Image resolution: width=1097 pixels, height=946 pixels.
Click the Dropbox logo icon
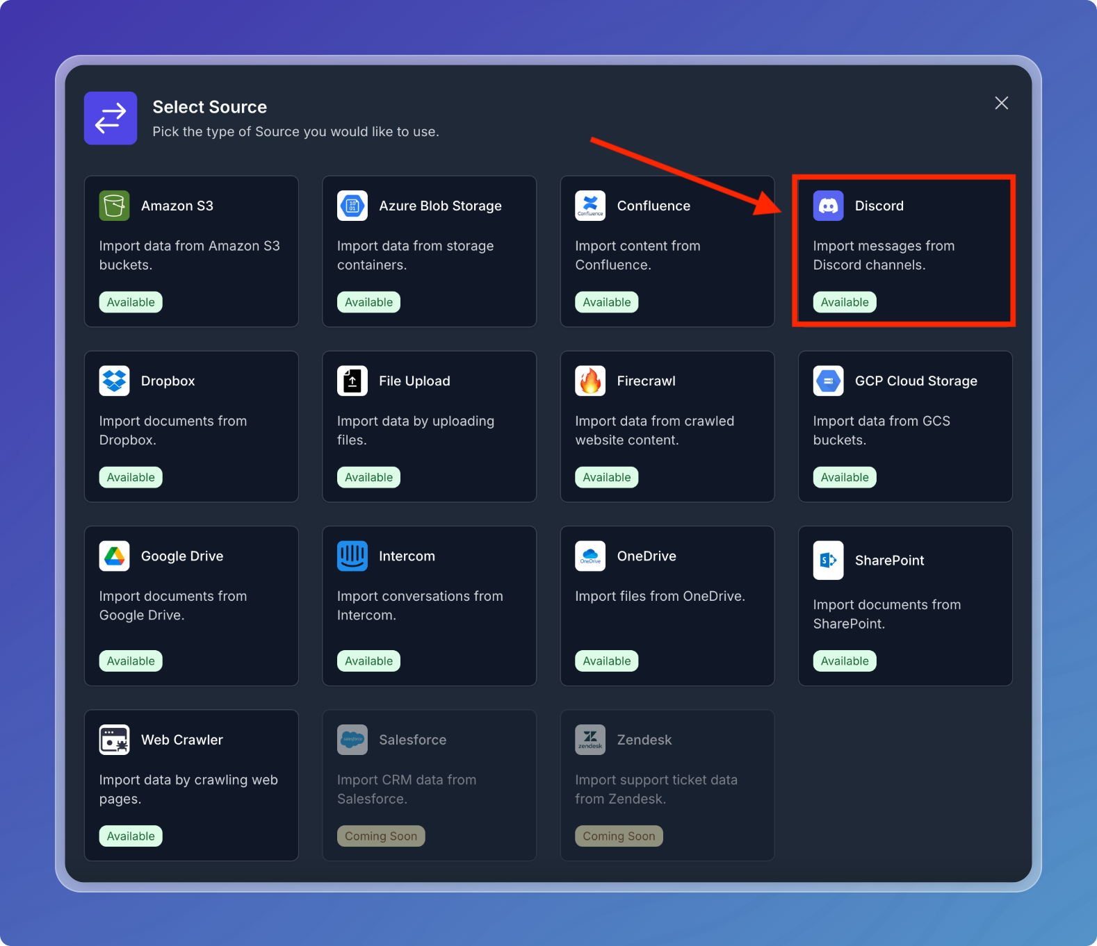pyautogui.click(x=114, y=381)
